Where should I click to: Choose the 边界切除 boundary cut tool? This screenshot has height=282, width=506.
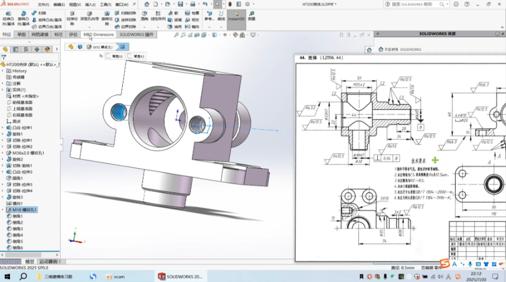click(126, 27)
